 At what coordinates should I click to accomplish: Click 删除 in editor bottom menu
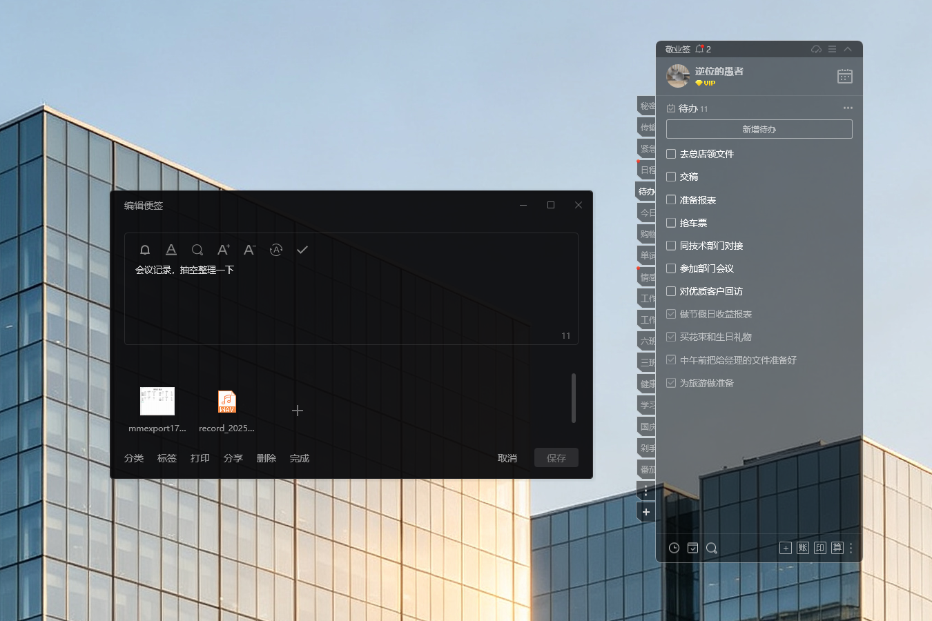click(x=266, y=458)
